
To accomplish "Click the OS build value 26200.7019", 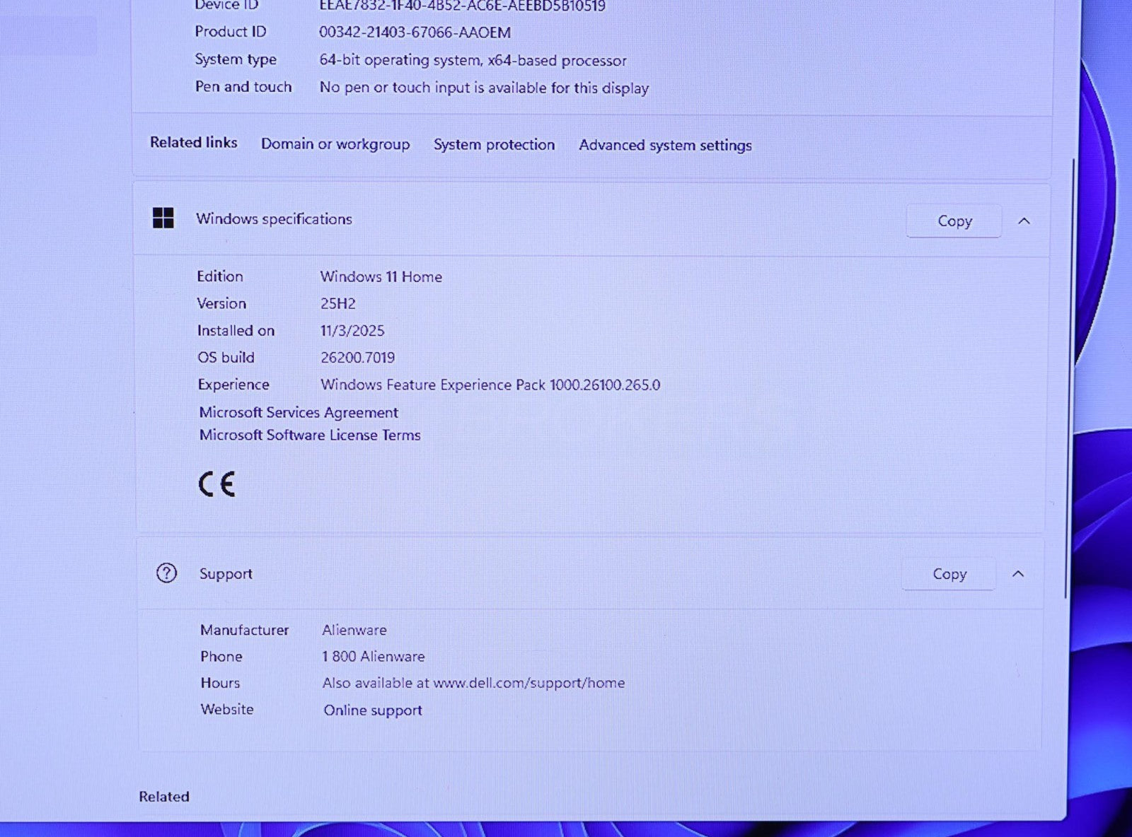I will [x=357, y=358].
